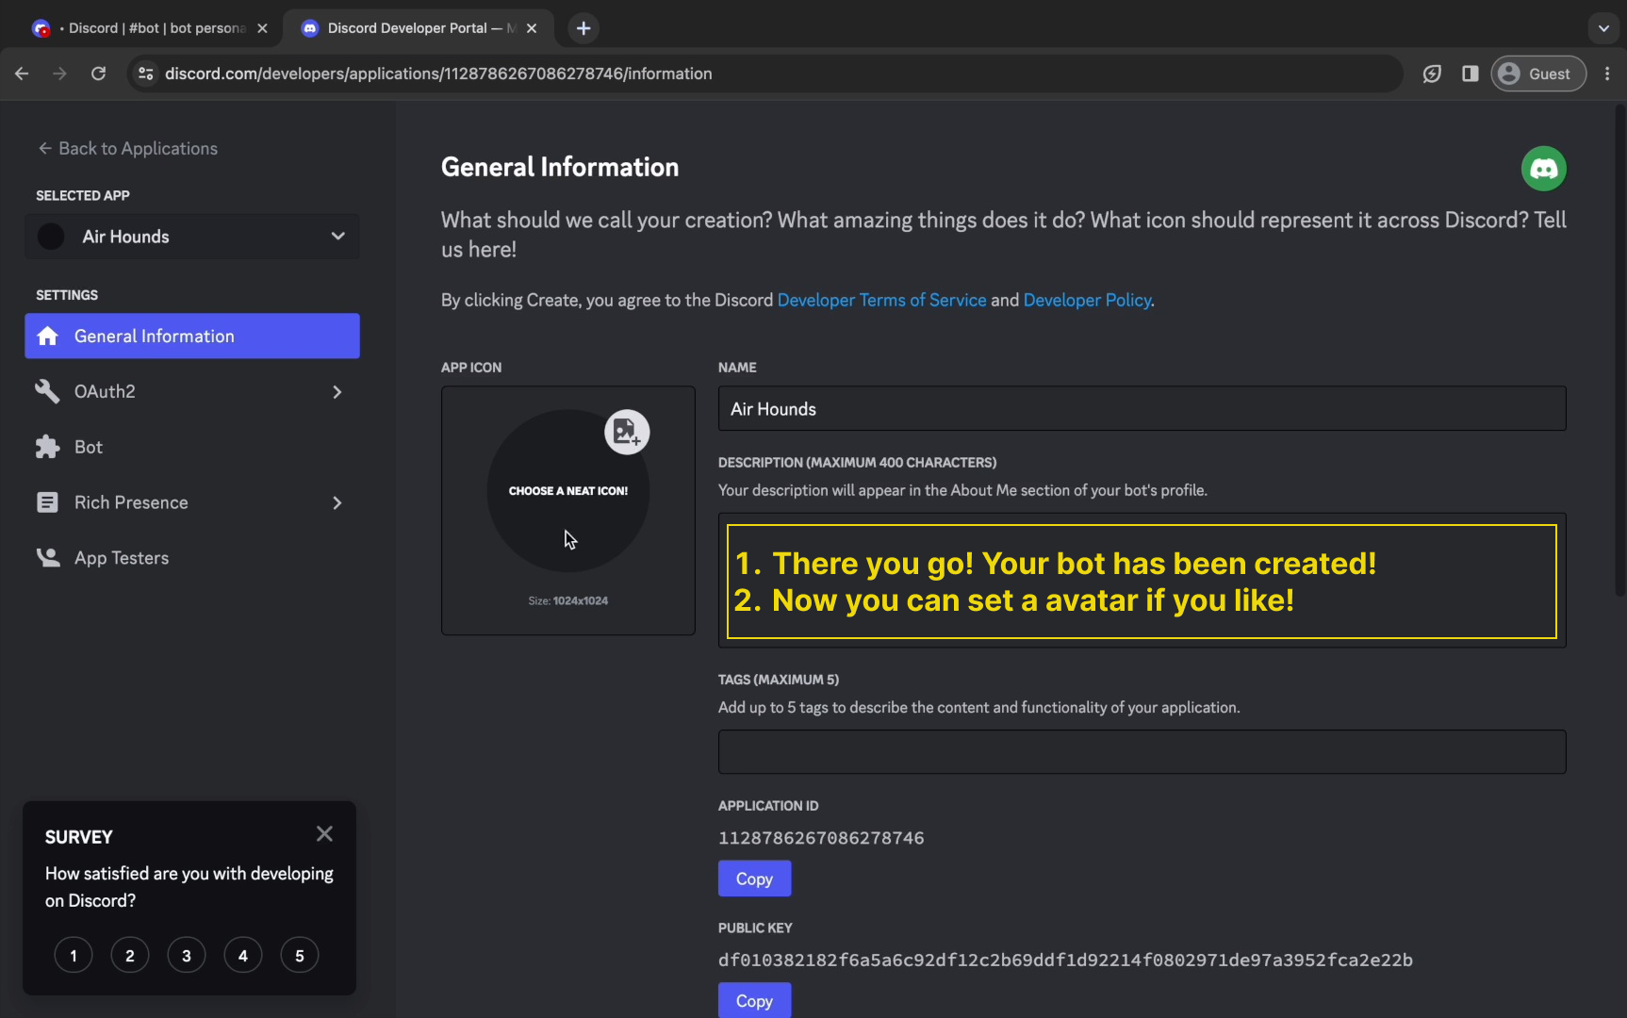This screenshot has height=1018, width=1627.
Task: Click the Bot puzzle piece icon
Action: point(47,447)
